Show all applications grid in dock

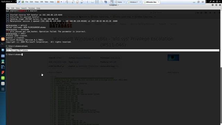tap(3, 89)
